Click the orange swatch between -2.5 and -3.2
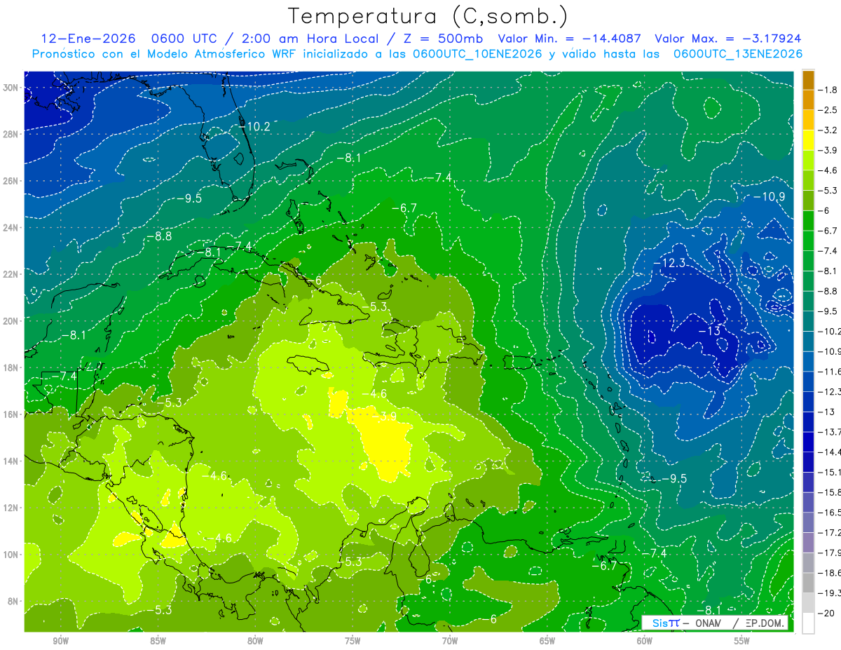841x650 pixels. pyautogui.click(x=808, y=120)
